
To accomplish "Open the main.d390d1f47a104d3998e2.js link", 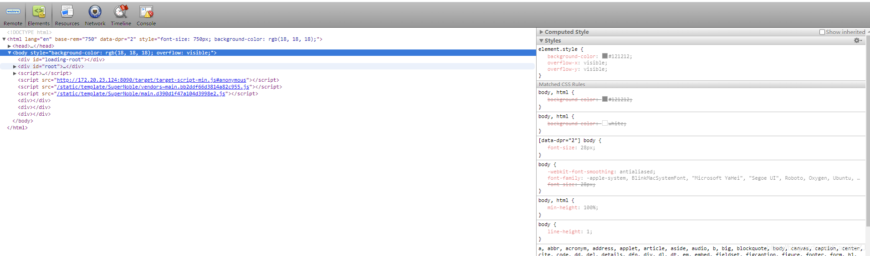I will pyautogui.click(x=141, y=94).
